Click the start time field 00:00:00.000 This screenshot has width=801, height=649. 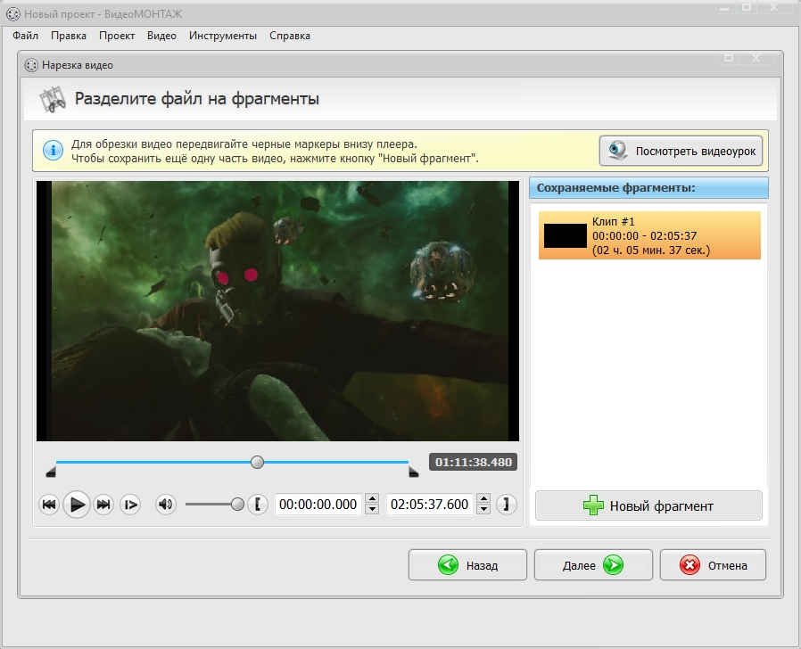pyautogui.click(x=318, y=505)
